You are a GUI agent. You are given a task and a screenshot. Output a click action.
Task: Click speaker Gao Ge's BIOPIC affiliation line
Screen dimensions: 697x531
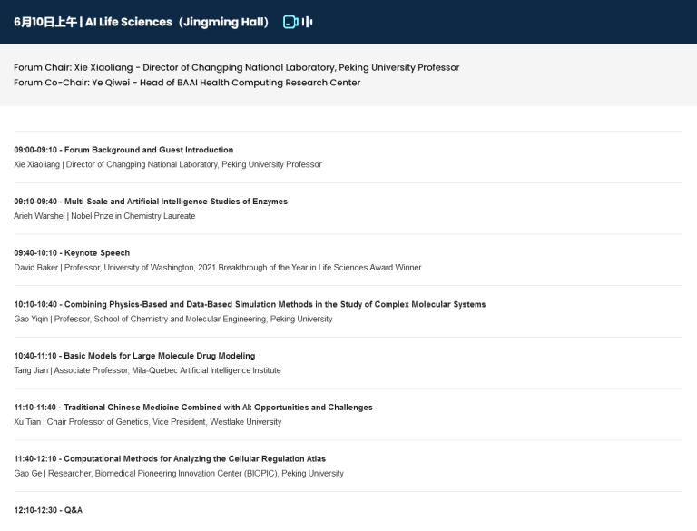coord(179,474)
